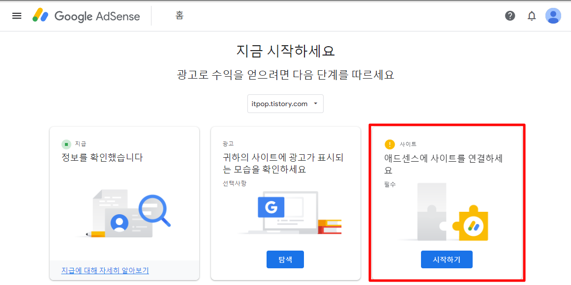This screenshot has width=571, height=285.
Task: Click the 탐색 button
Action: coord(285,259)
